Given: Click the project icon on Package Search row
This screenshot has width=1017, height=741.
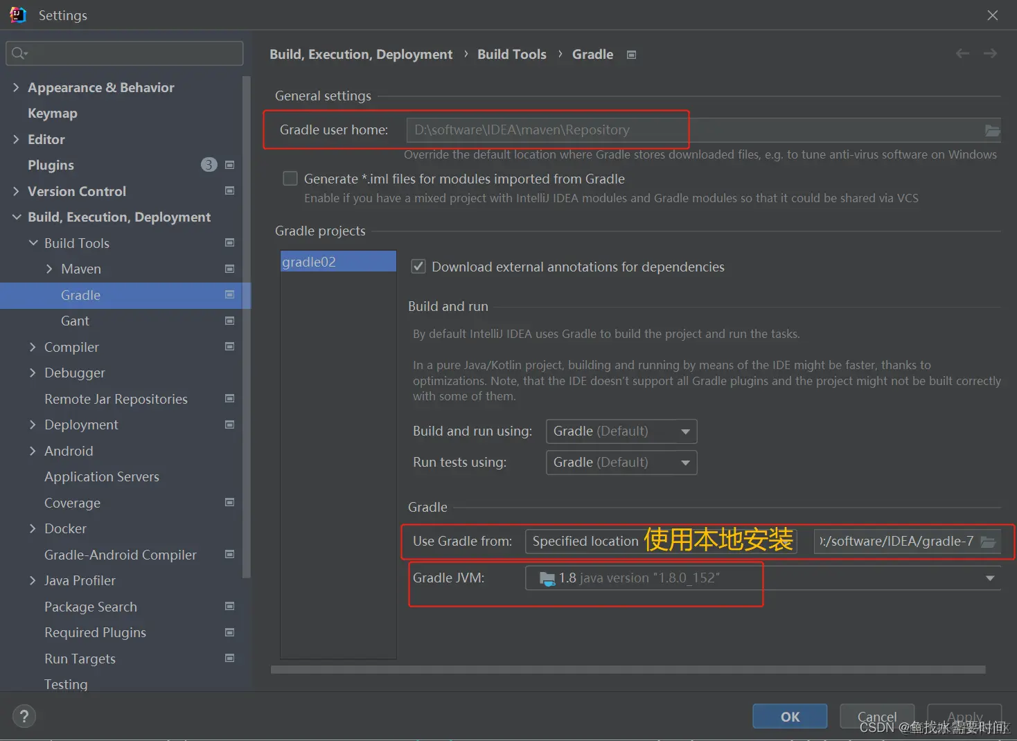Looking at the screenshot, I should [x=230, y=606].
